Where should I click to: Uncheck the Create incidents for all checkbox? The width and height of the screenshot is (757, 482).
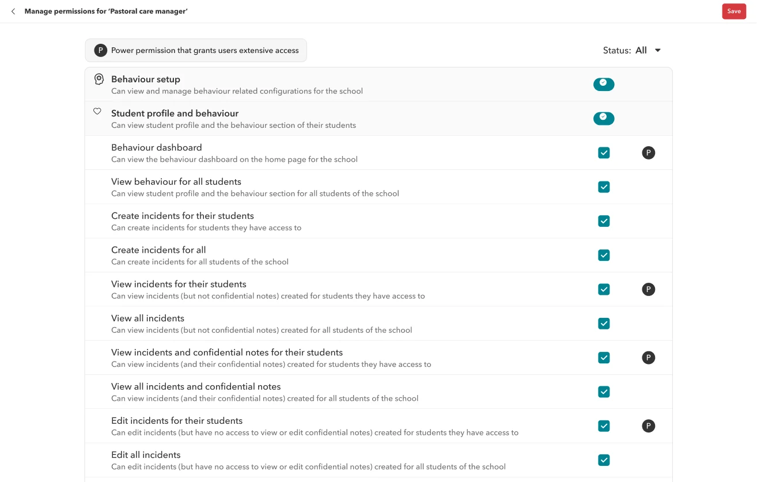click(x=604, y=255)
